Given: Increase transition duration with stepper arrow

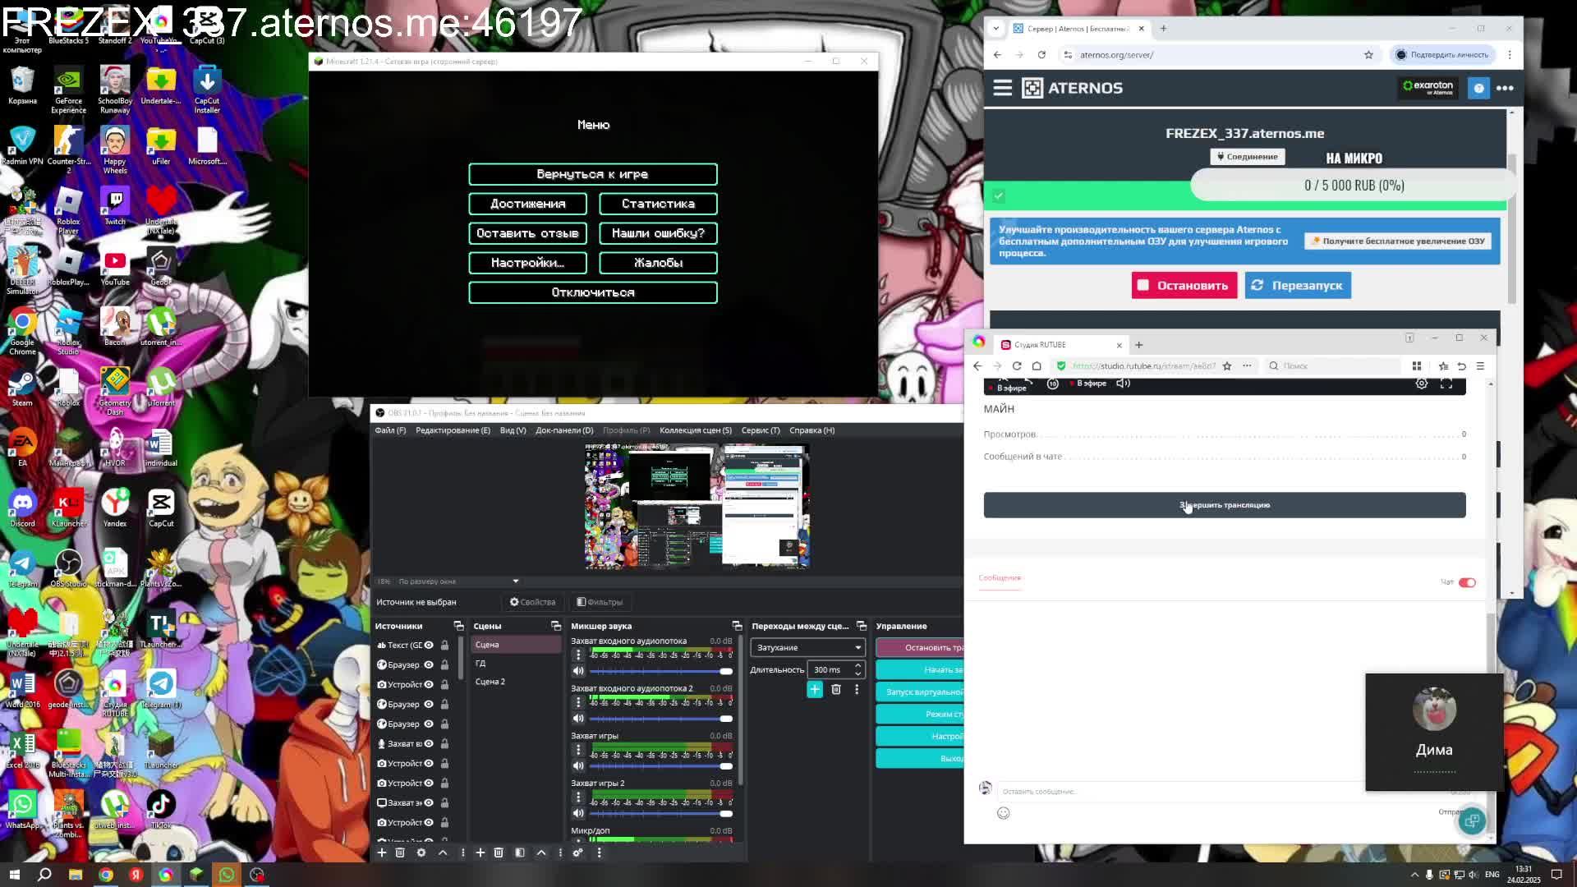Looking at the screenshot, I should click(857, 665).
